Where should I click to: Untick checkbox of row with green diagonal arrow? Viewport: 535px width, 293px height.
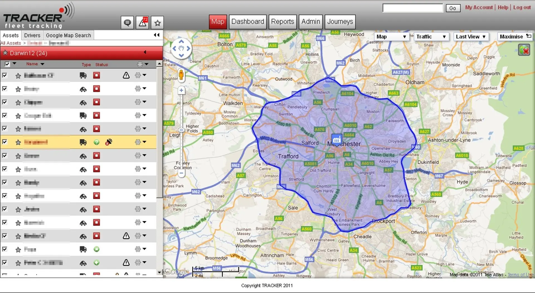[5, 249]
